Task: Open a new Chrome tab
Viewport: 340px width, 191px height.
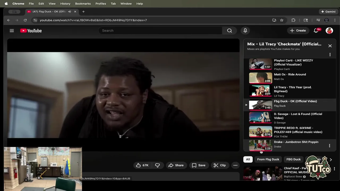Action: coord(83,12)
